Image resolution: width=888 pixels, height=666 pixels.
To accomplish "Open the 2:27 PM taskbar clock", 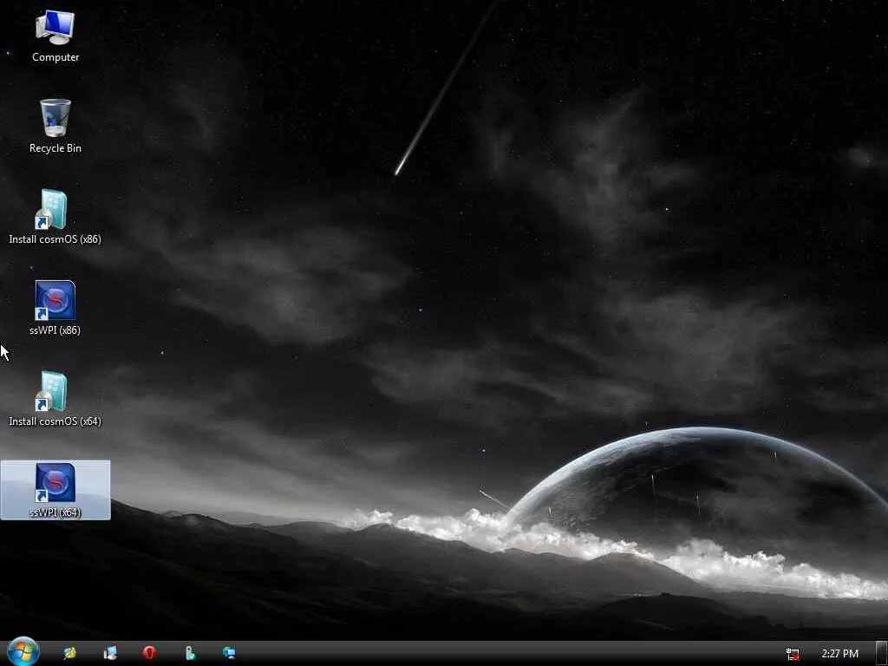I will tap(839, 654).
